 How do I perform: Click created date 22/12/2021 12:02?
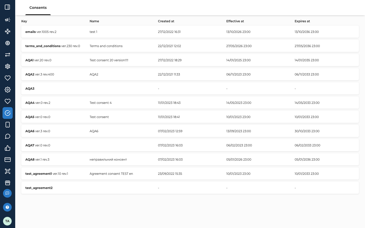169,46
